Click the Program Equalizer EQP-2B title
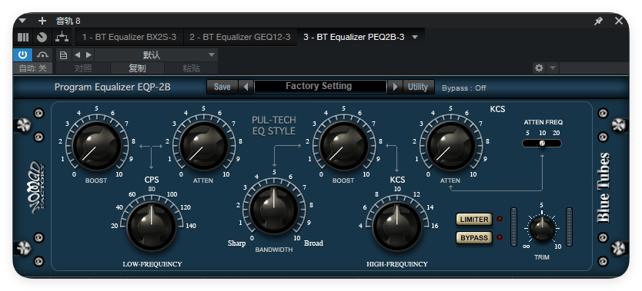This screenshot has width=642, height=291. pos(112,88)
